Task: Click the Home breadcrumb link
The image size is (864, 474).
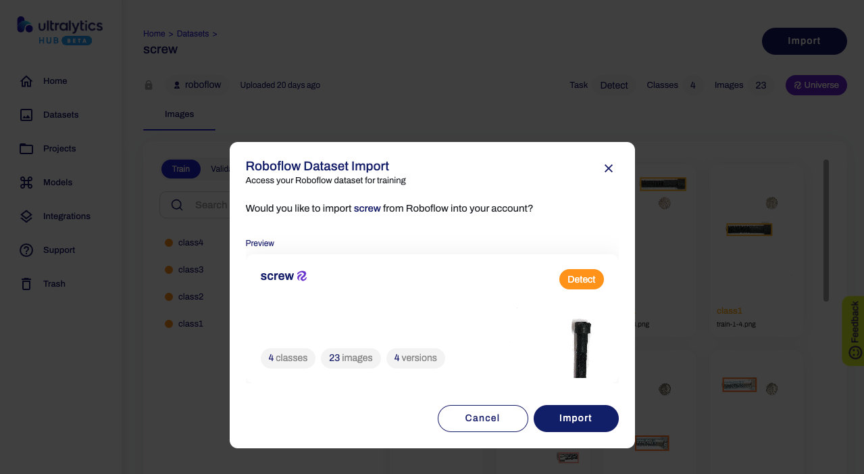Action: pos(154,34)
